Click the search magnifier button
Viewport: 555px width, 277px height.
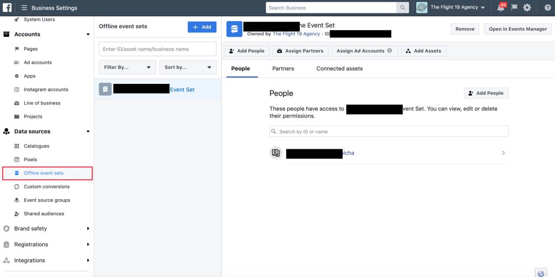tap(402, 8)
